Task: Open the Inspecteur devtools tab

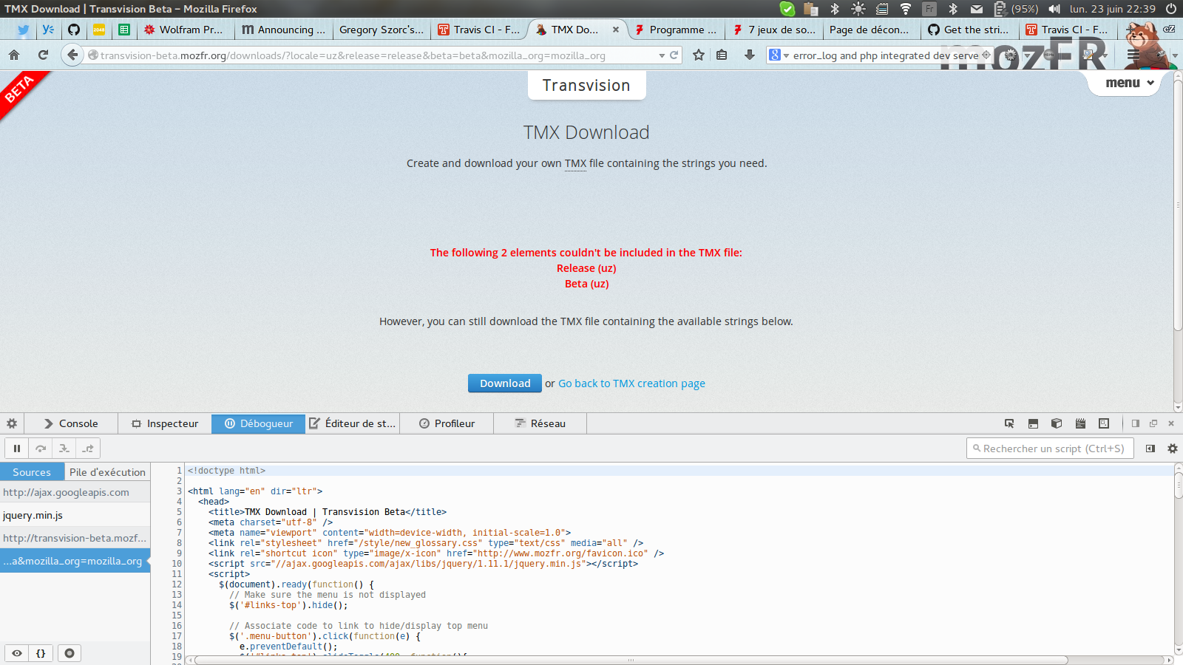Action: pyautogui.click(x=165, y=423)
